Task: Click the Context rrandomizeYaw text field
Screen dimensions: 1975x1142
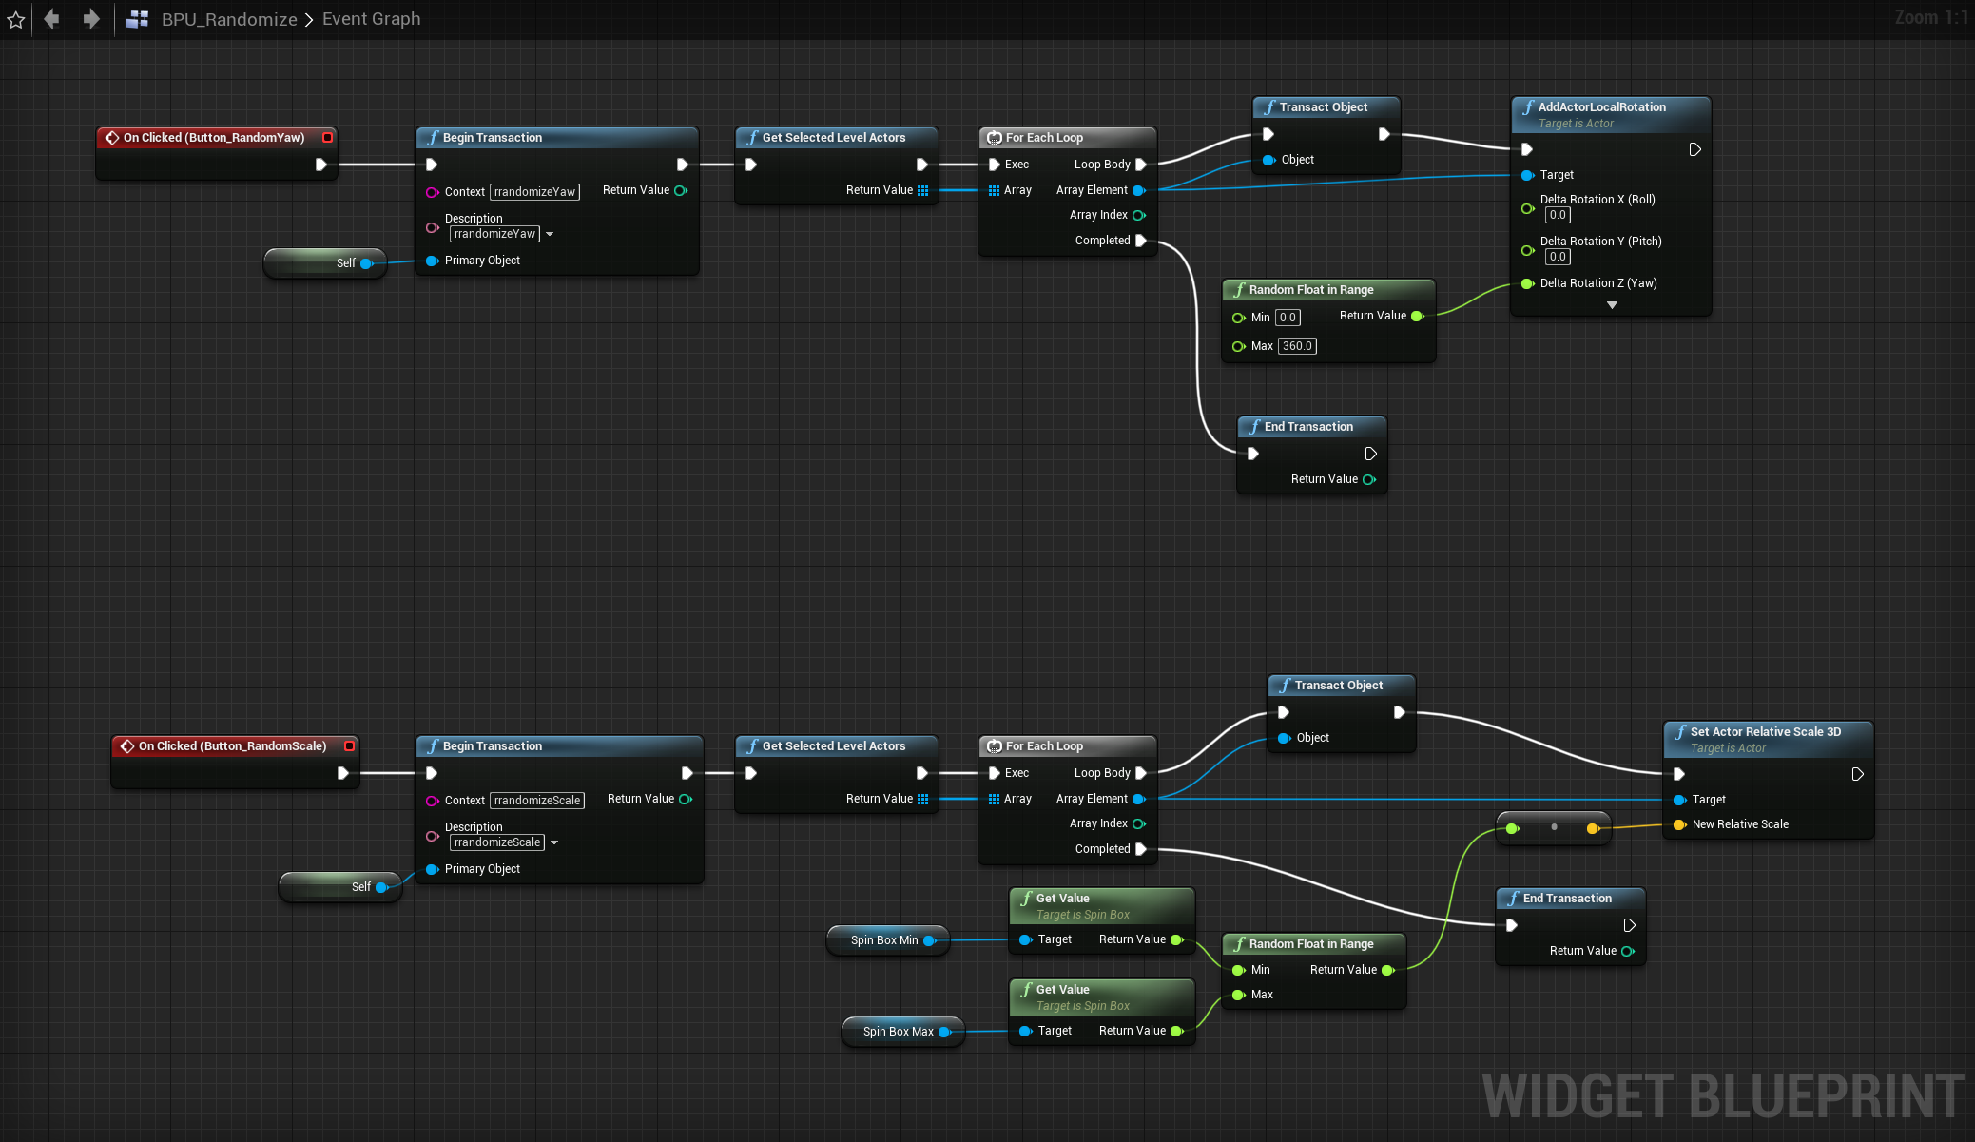Action: pyautogui.click(x=534, y=192)
